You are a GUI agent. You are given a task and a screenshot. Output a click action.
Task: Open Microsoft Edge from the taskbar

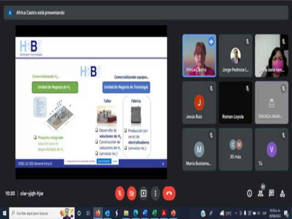[x=136, y=213]
